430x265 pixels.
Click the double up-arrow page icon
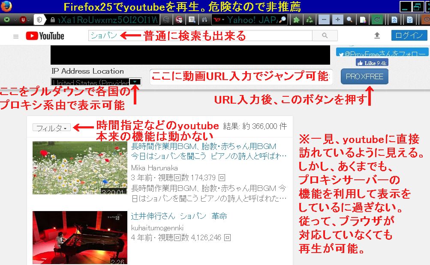coord(394,20)
